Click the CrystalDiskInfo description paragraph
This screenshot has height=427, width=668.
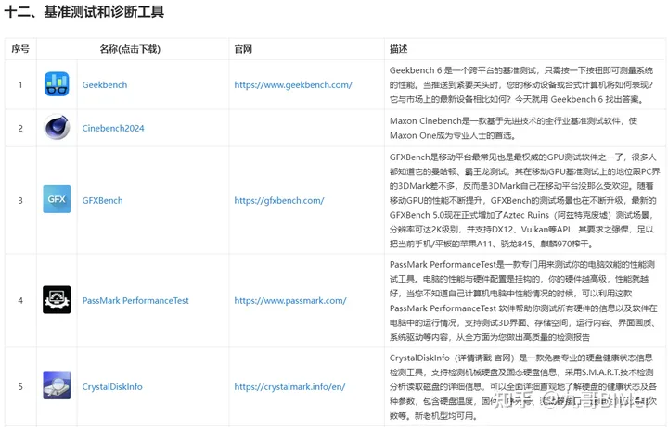(522, 386)
